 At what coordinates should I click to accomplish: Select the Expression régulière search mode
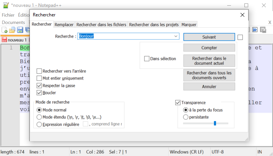point(39,124)
